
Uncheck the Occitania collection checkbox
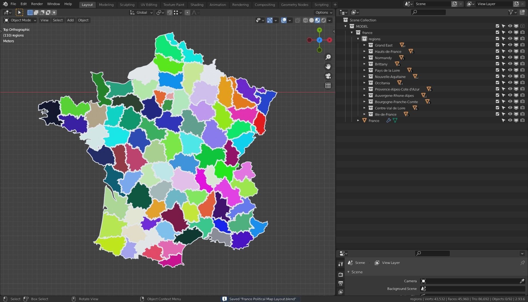[x=497, y=83]
